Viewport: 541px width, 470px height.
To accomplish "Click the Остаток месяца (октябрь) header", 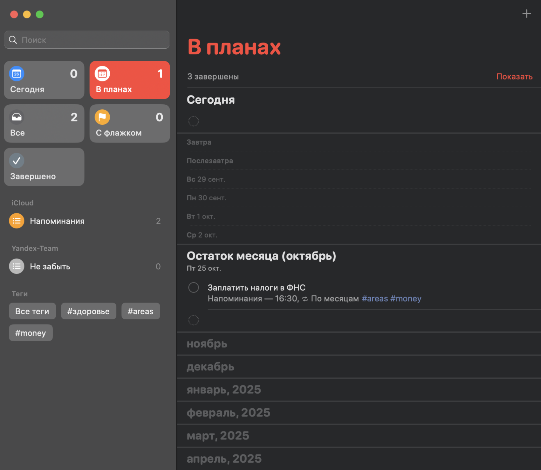I will (x=261, y=256).
